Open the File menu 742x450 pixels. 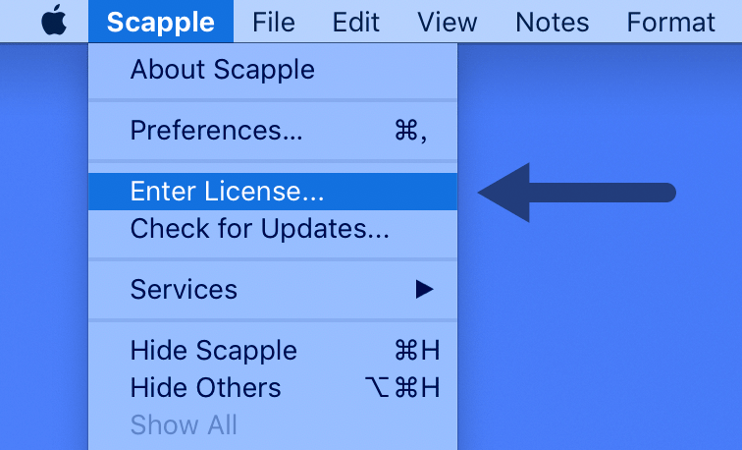[x=274, y=22]
